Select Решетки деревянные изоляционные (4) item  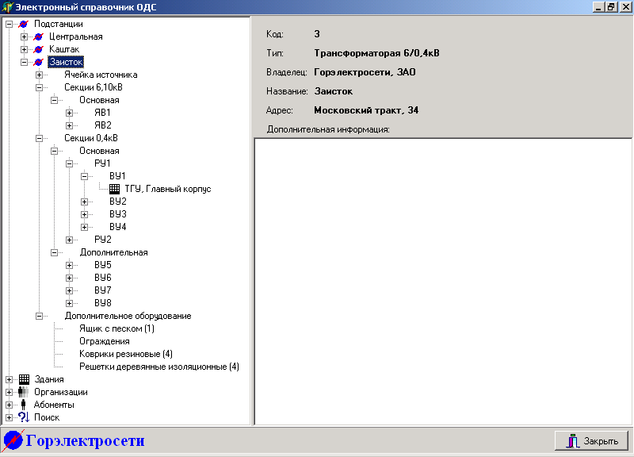pos(158,367)
